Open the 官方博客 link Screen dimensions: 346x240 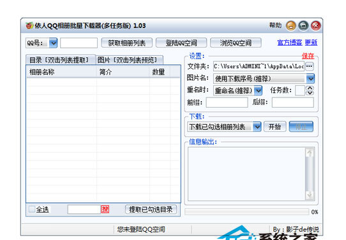pos(290,42)
